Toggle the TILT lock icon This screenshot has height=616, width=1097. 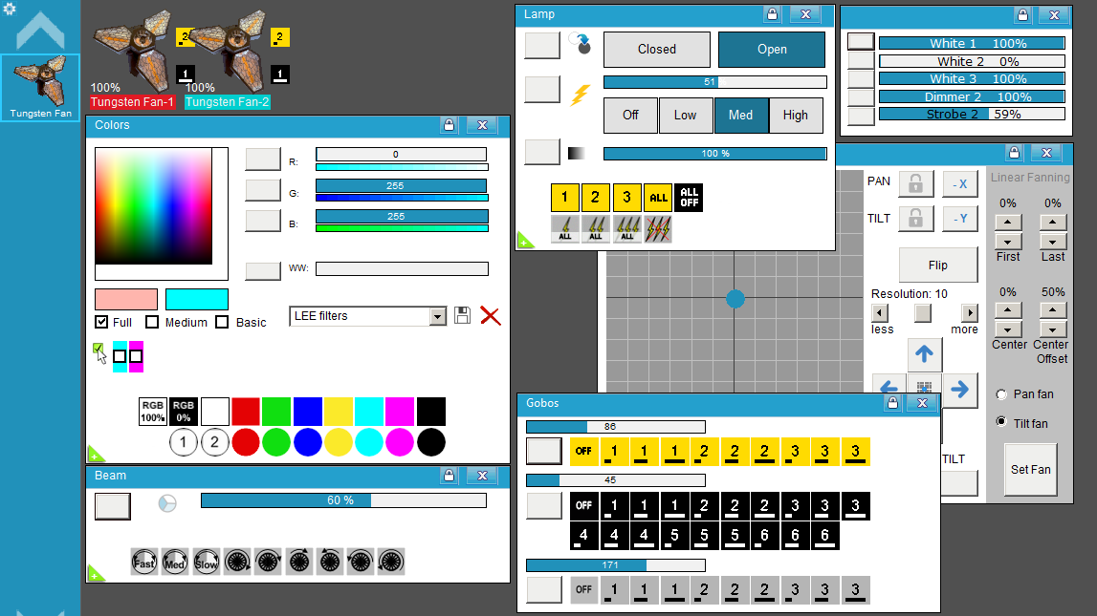coord(915,219)
